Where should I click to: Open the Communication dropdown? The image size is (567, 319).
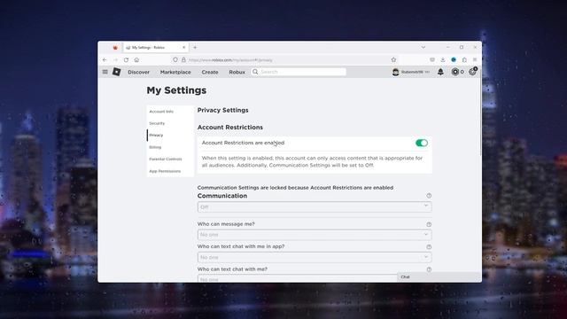[315, 206]
